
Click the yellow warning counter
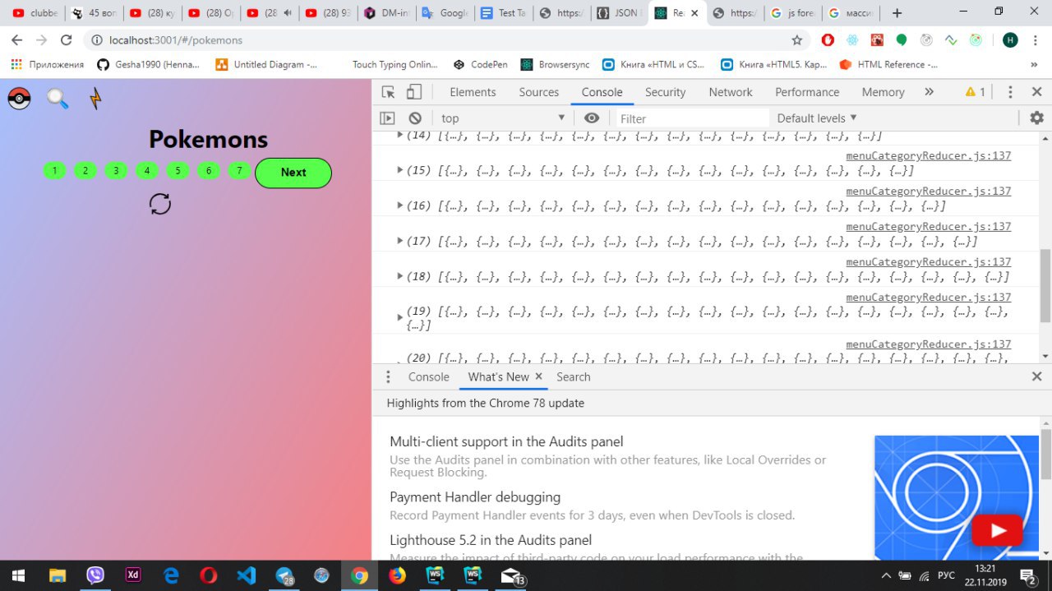pos(976,92)
